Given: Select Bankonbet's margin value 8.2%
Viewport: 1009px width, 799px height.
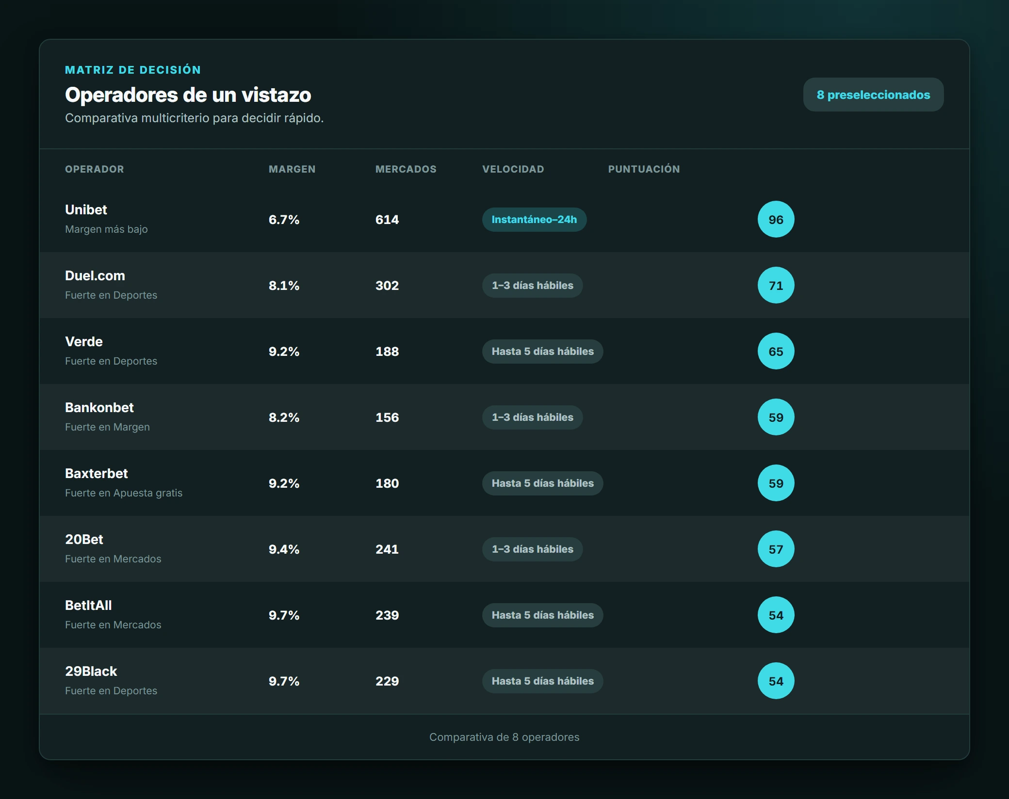Looking at the screenshot, I should coord(284,417).
